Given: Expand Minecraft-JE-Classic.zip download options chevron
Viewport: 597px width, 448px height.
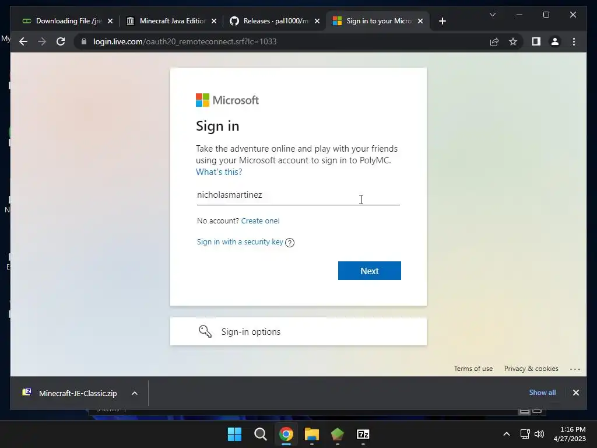Looking at the screenshot, I should (135, 393).
